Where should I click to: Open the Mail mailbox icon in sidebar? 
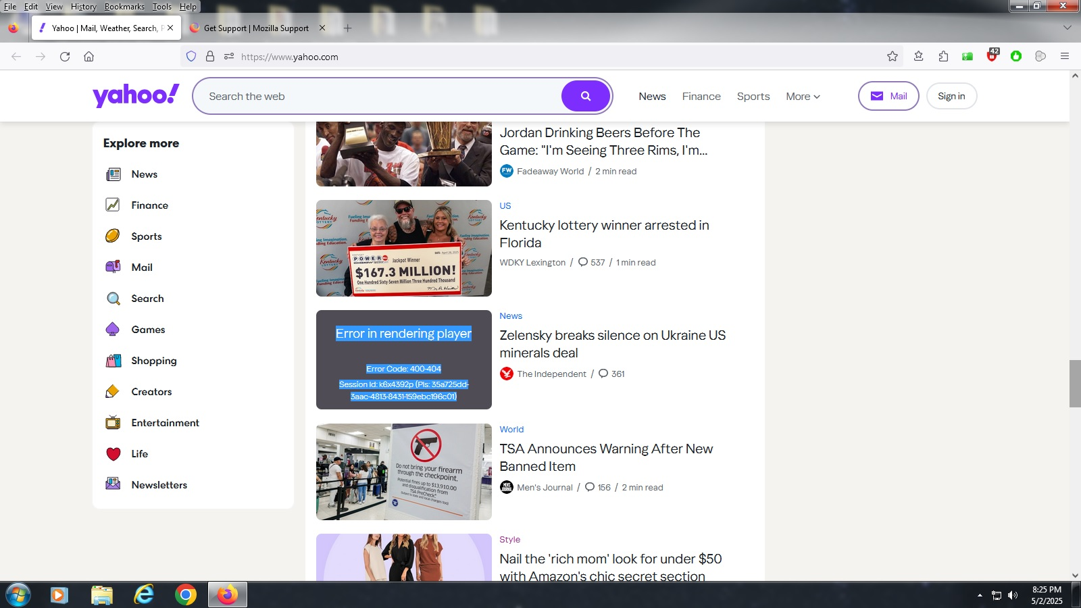(113, 267)
